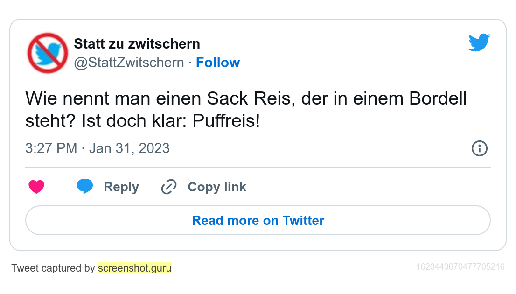Select the 'Copy link' text label
Viewport: 516px width, 294px height.
(217, 187)
